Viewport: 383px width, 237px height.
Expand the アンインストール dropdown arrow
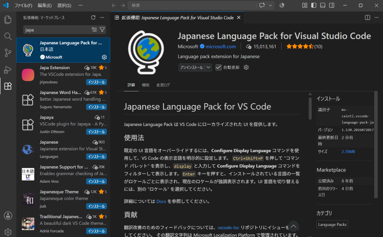pyautogui.click(x=209, y=67)
